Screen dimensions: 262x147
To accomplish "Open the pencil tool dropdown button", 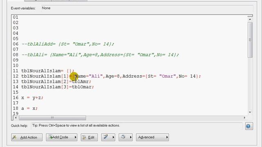I will [108, 137].
